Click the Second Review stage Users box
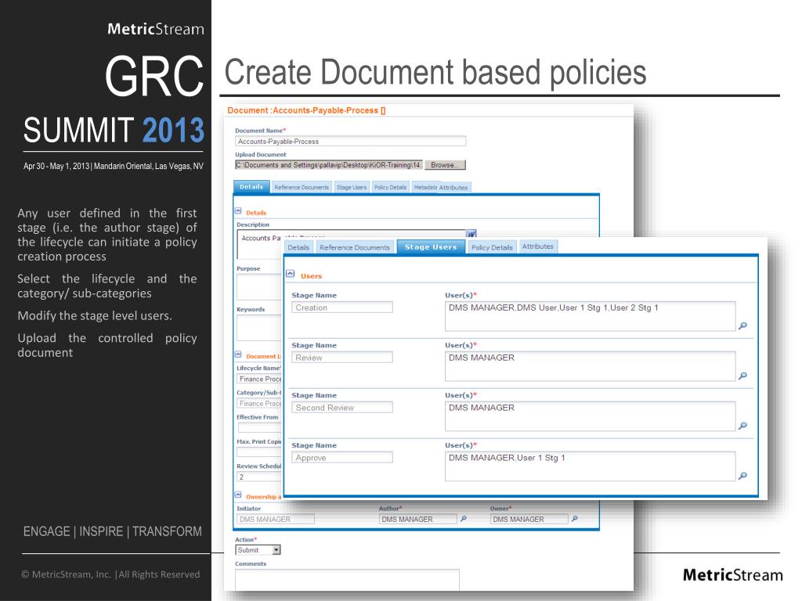Viewport: 802px width, 601px height. point(591,416)
